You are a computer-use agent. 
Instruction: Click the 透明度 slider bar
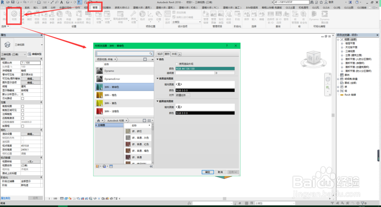pos(195,73)
